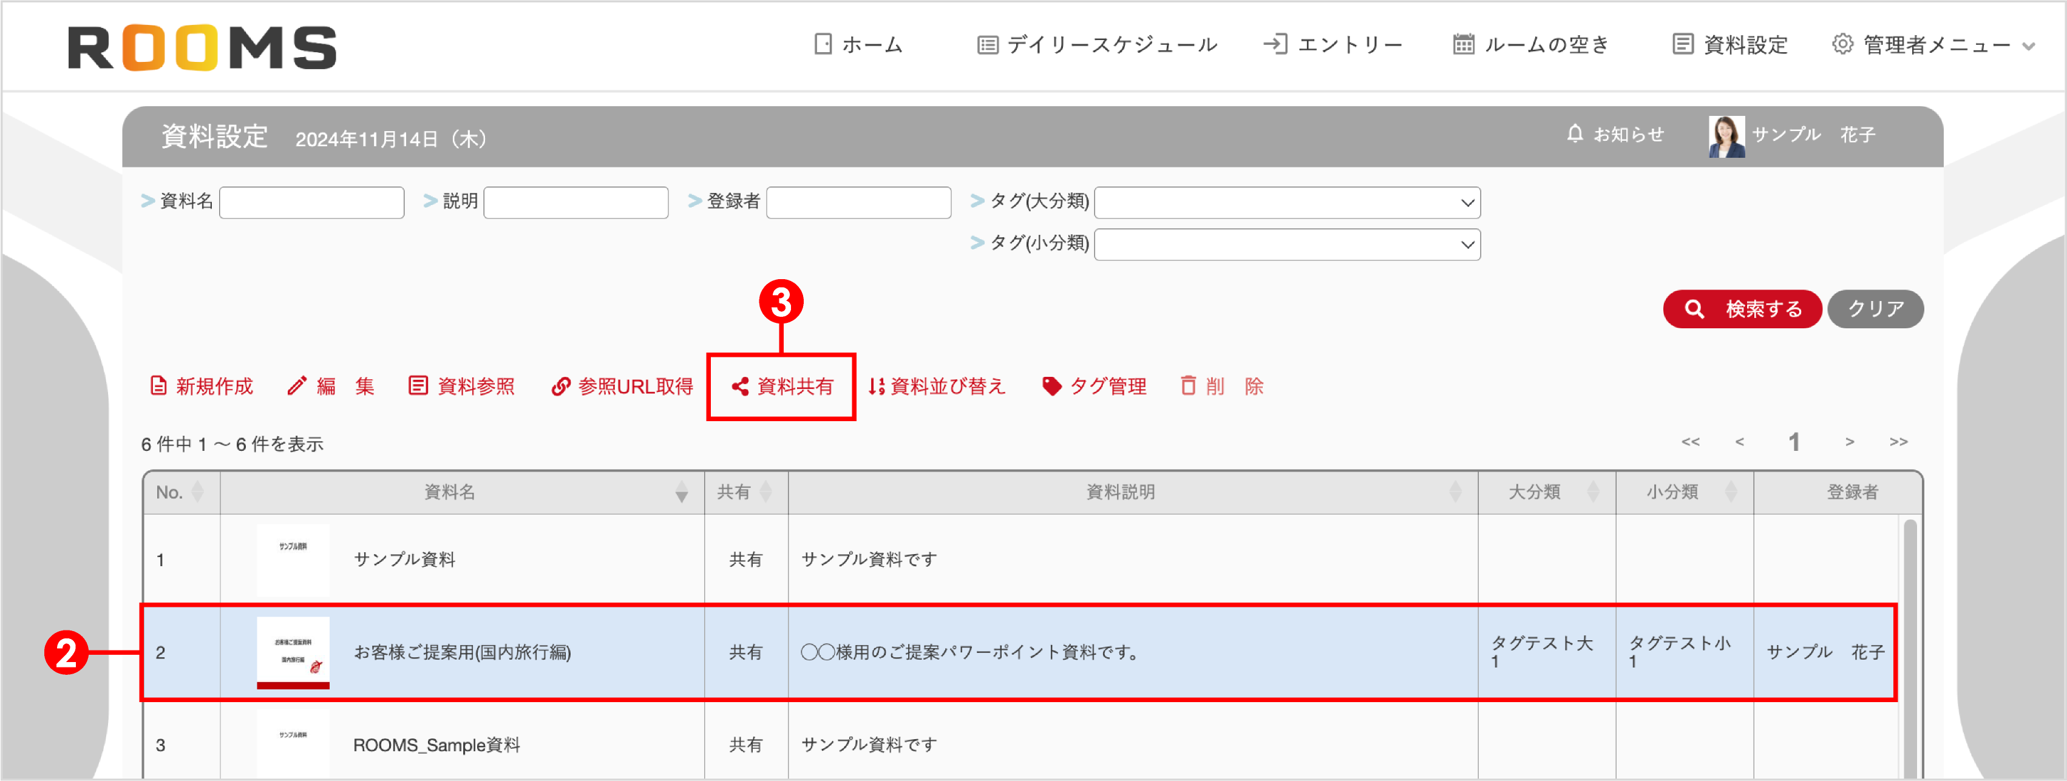Open 資料参照 via its document icon
The height and width of the screenshot is (781, 2067).
(418, 386)
